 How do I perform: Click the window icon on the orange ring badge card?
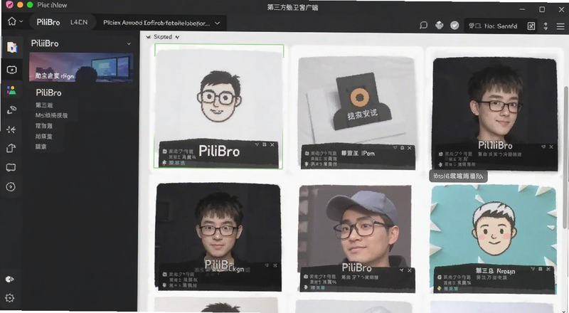402,148
